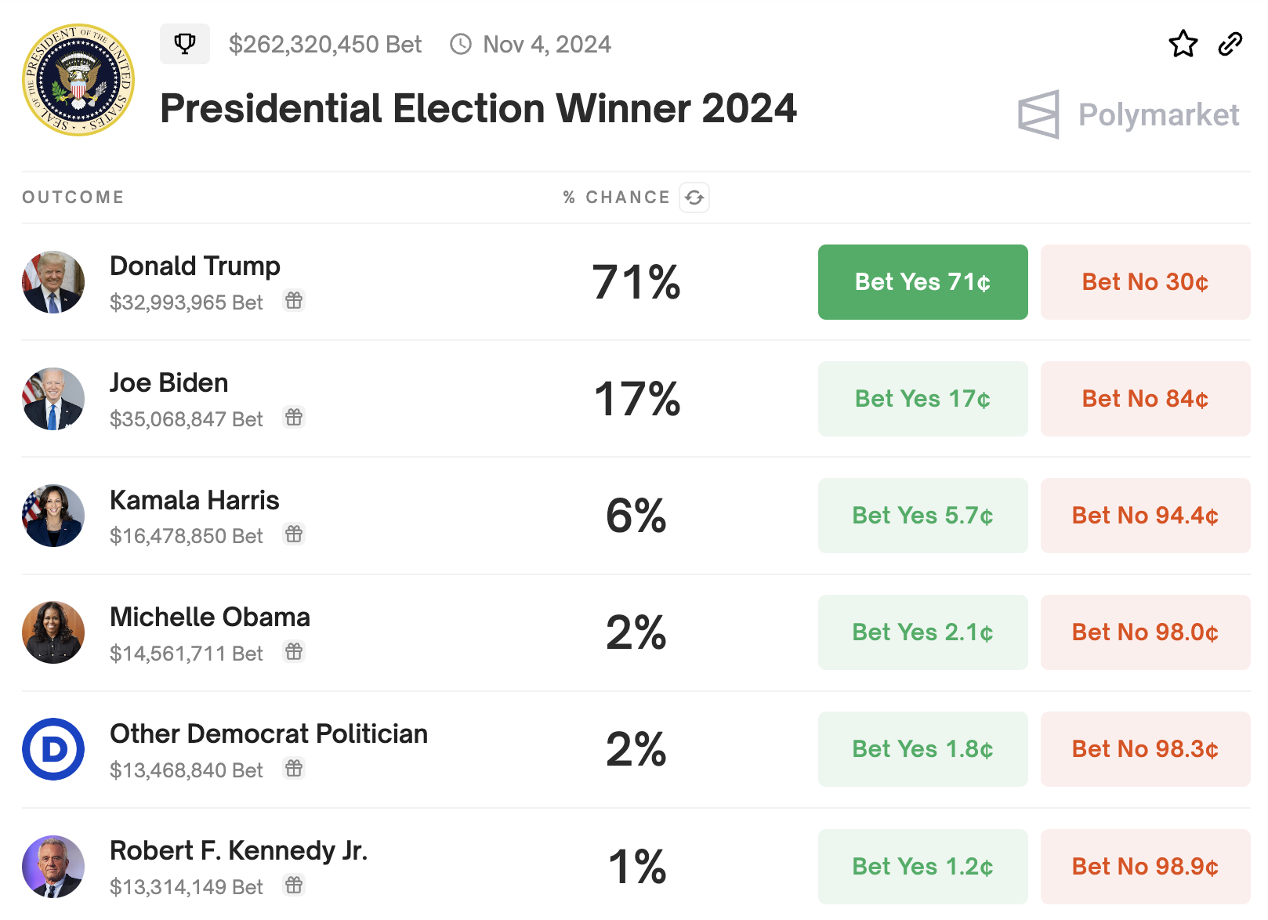Image resolution: width=1268 pixels, height=920 pixels.
Task: Click the refresh icon beside % Chance
Action: tap(694, 197)
